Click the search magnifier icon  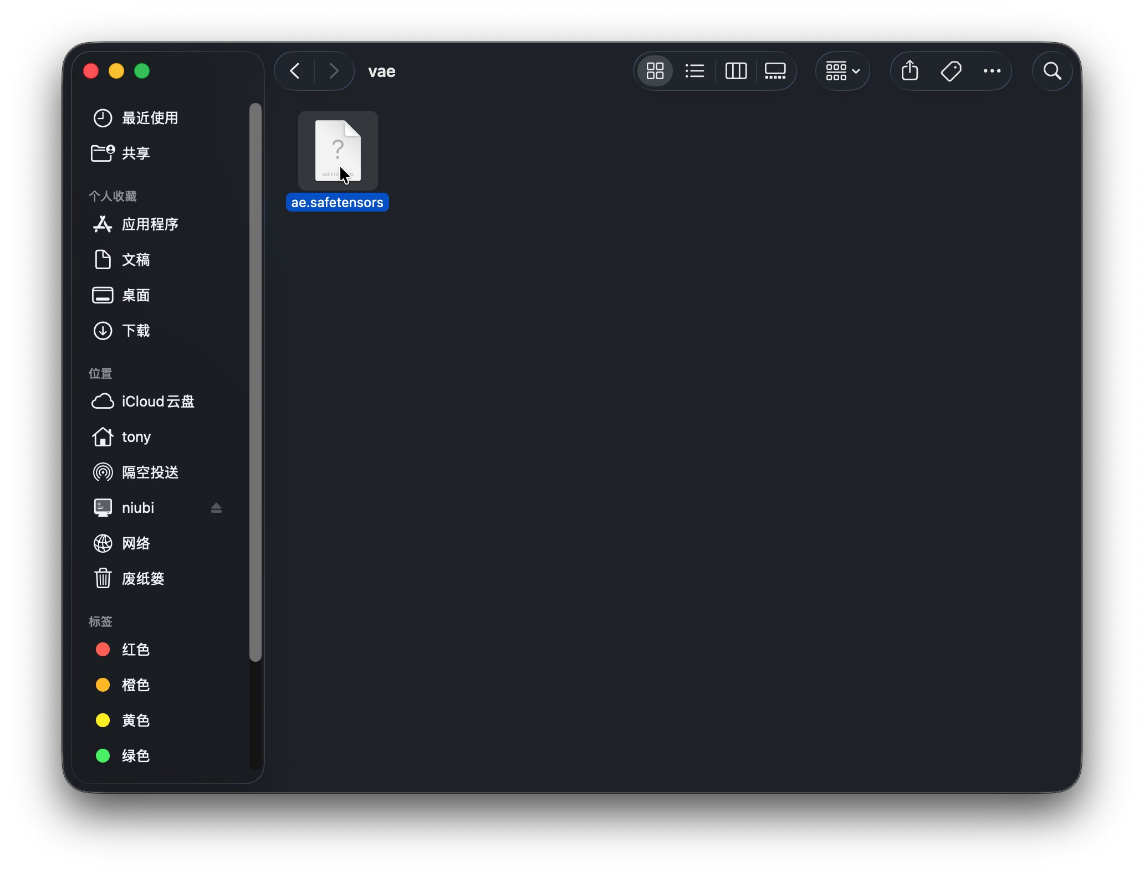[x=1051, y=71]
